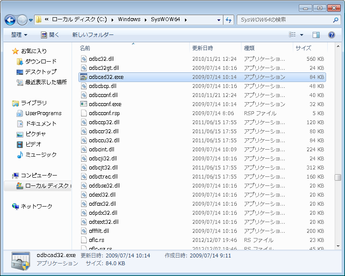Click the Windows breadcrumb segment

coord(129,19)
